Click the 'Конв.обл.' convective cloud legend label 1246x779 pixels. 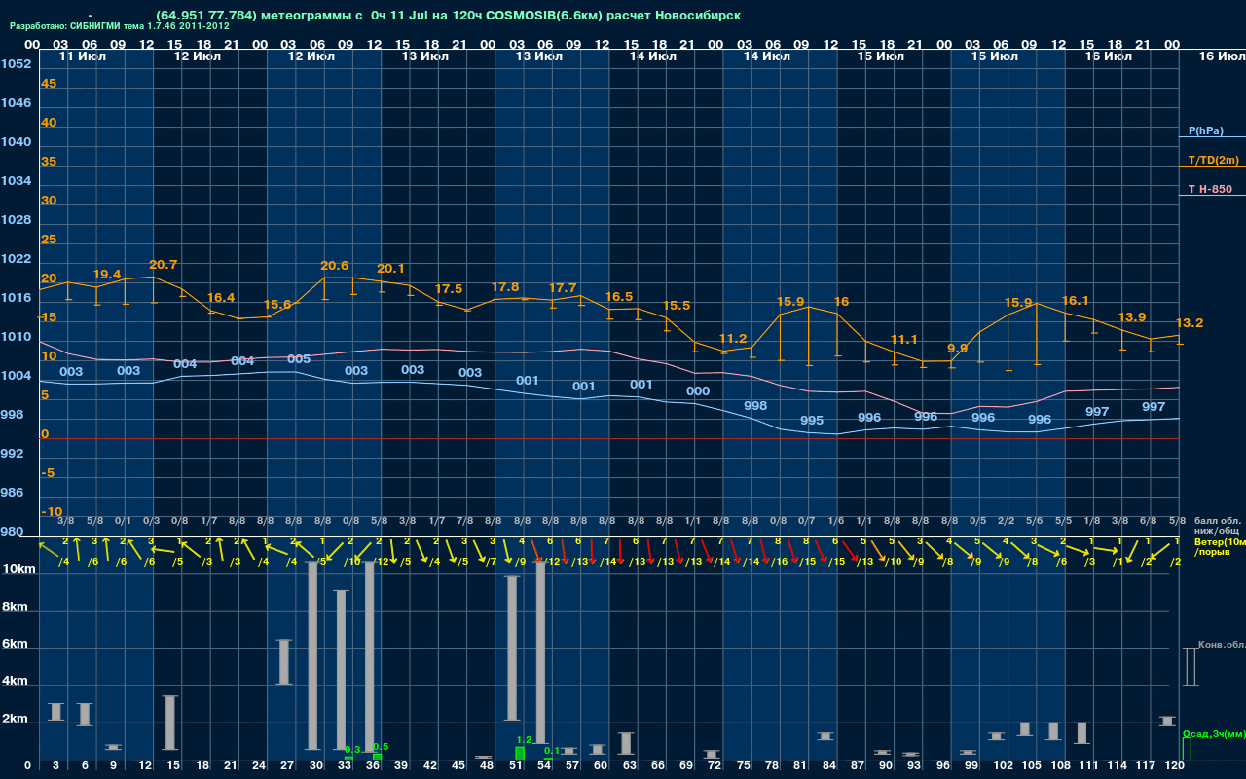pyautogui.click(x=1222, y=645)
